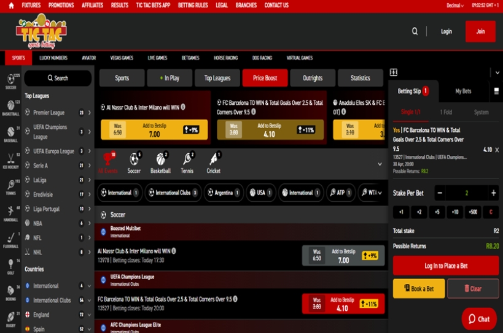Viewport: 503px width, 333px height.
Task: Click info icon beside Al Nassr Club card title
Action: coord(183,107)
